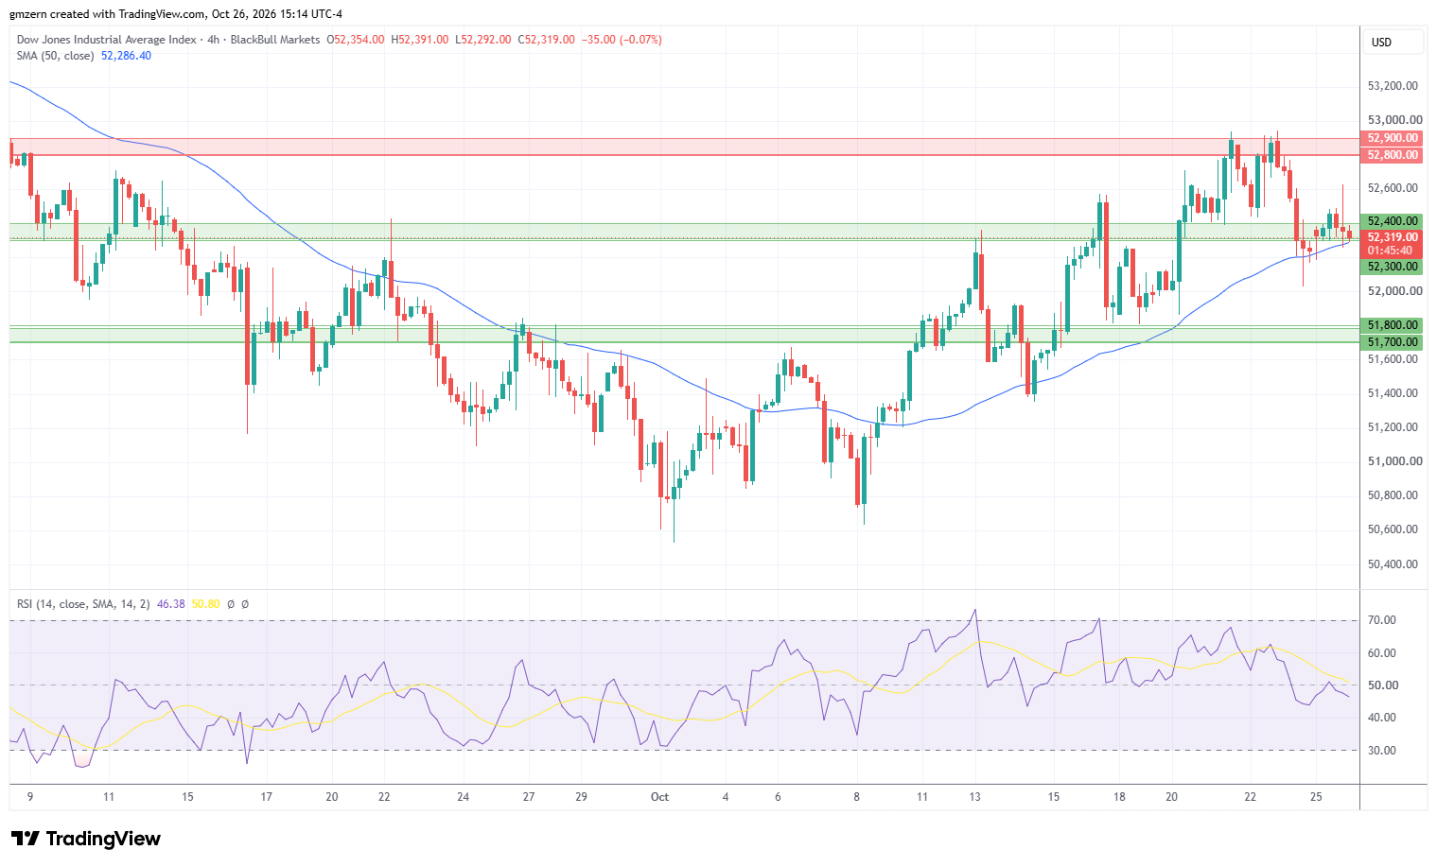Click the green 52,300.00 price label
Image resolution: width=1437 pixels, height=867 pixels.
click(x=1393, y=267)
